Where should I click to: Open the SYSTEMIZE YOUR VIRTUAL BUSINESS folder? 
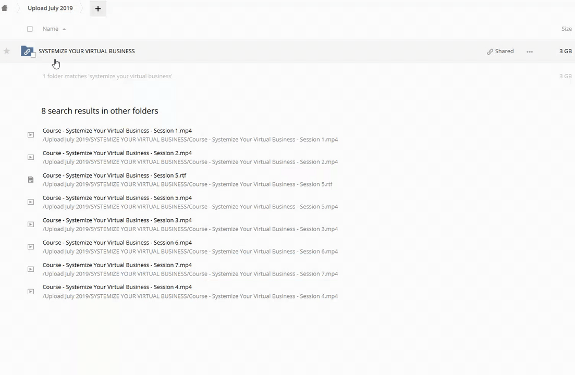(87, 51)
